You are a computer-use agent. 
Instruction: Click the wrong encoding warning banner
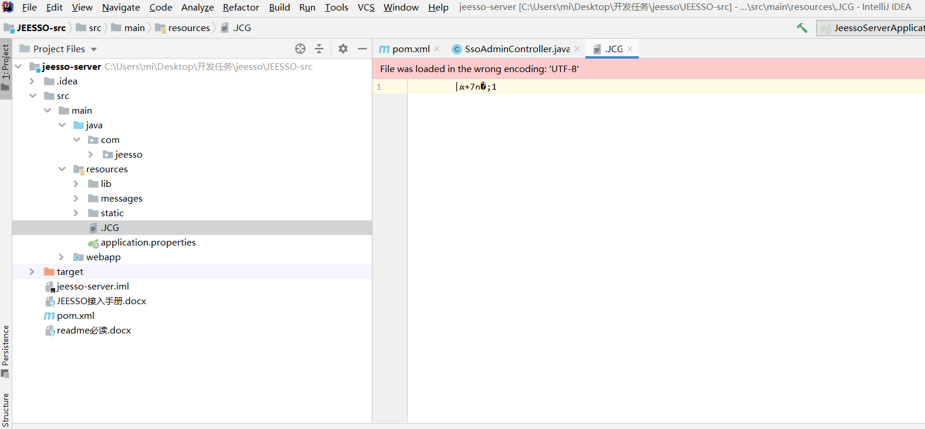pos(649,69)
